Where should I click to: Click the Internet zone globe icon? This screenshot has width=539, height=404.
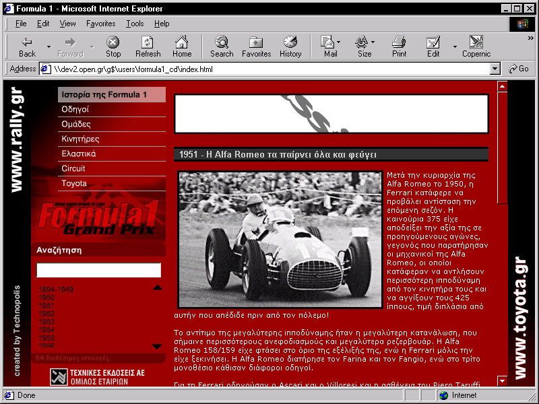coord(444,395)
